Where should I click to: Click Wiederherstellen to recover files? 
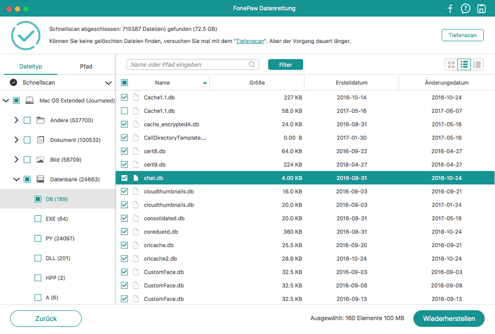[x=449, y=319]
